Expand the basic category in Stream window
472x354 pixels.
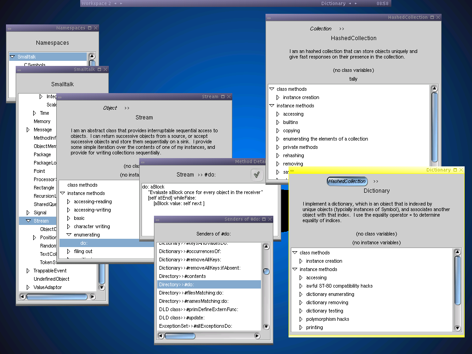click(69, 218)
